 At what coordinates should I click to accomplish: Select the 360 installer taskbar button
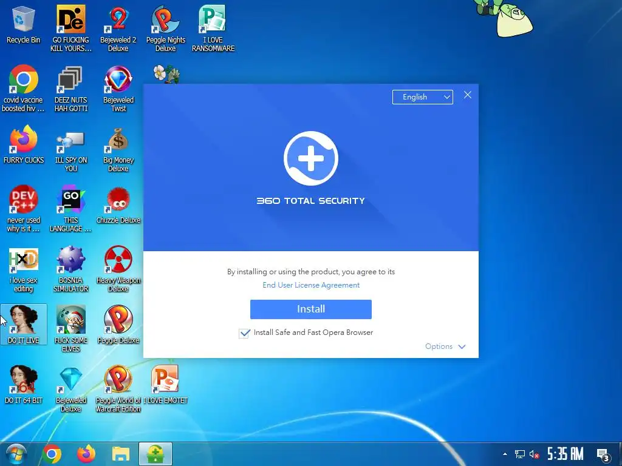click(155, 454)
